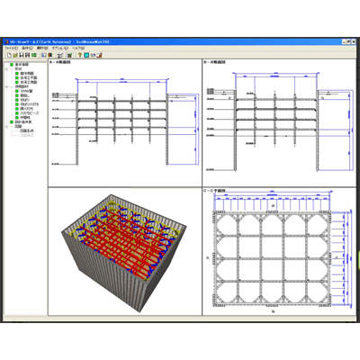Click the blue picture-view toolbar icon
The height and width of the screenshot is (360, 360).
(x=44, y=55)
